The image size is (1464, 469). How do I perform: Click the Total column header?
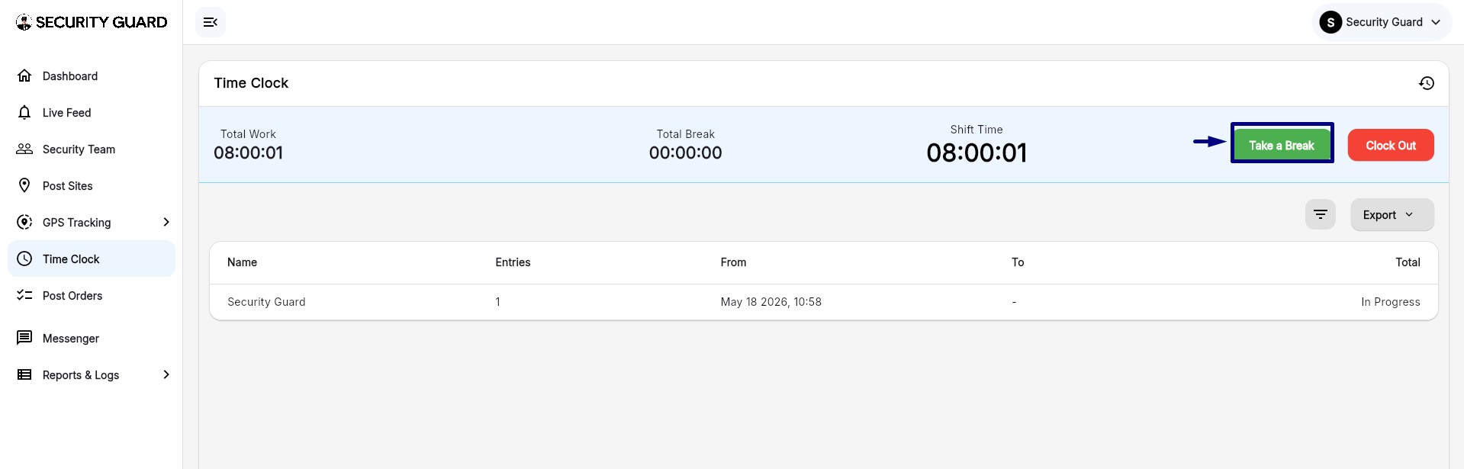click(x=1408, y=262)
